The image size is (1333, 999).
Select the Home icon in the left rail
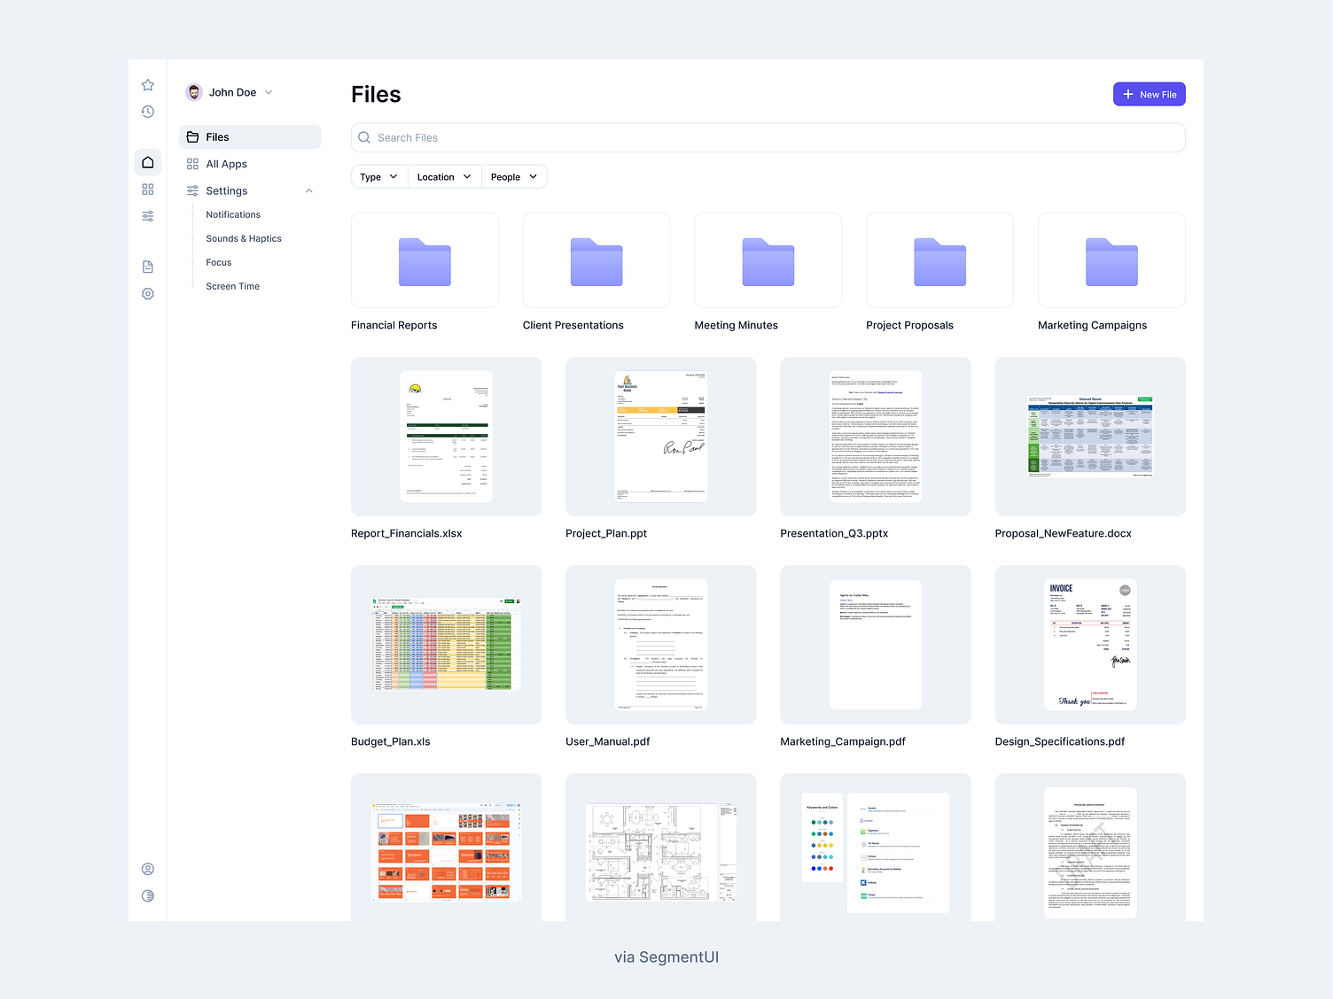click(147, 162)
